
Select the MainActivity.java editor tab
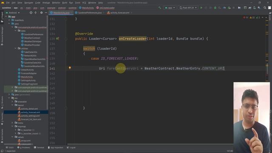pyautogui.click(x=61, y=13)
